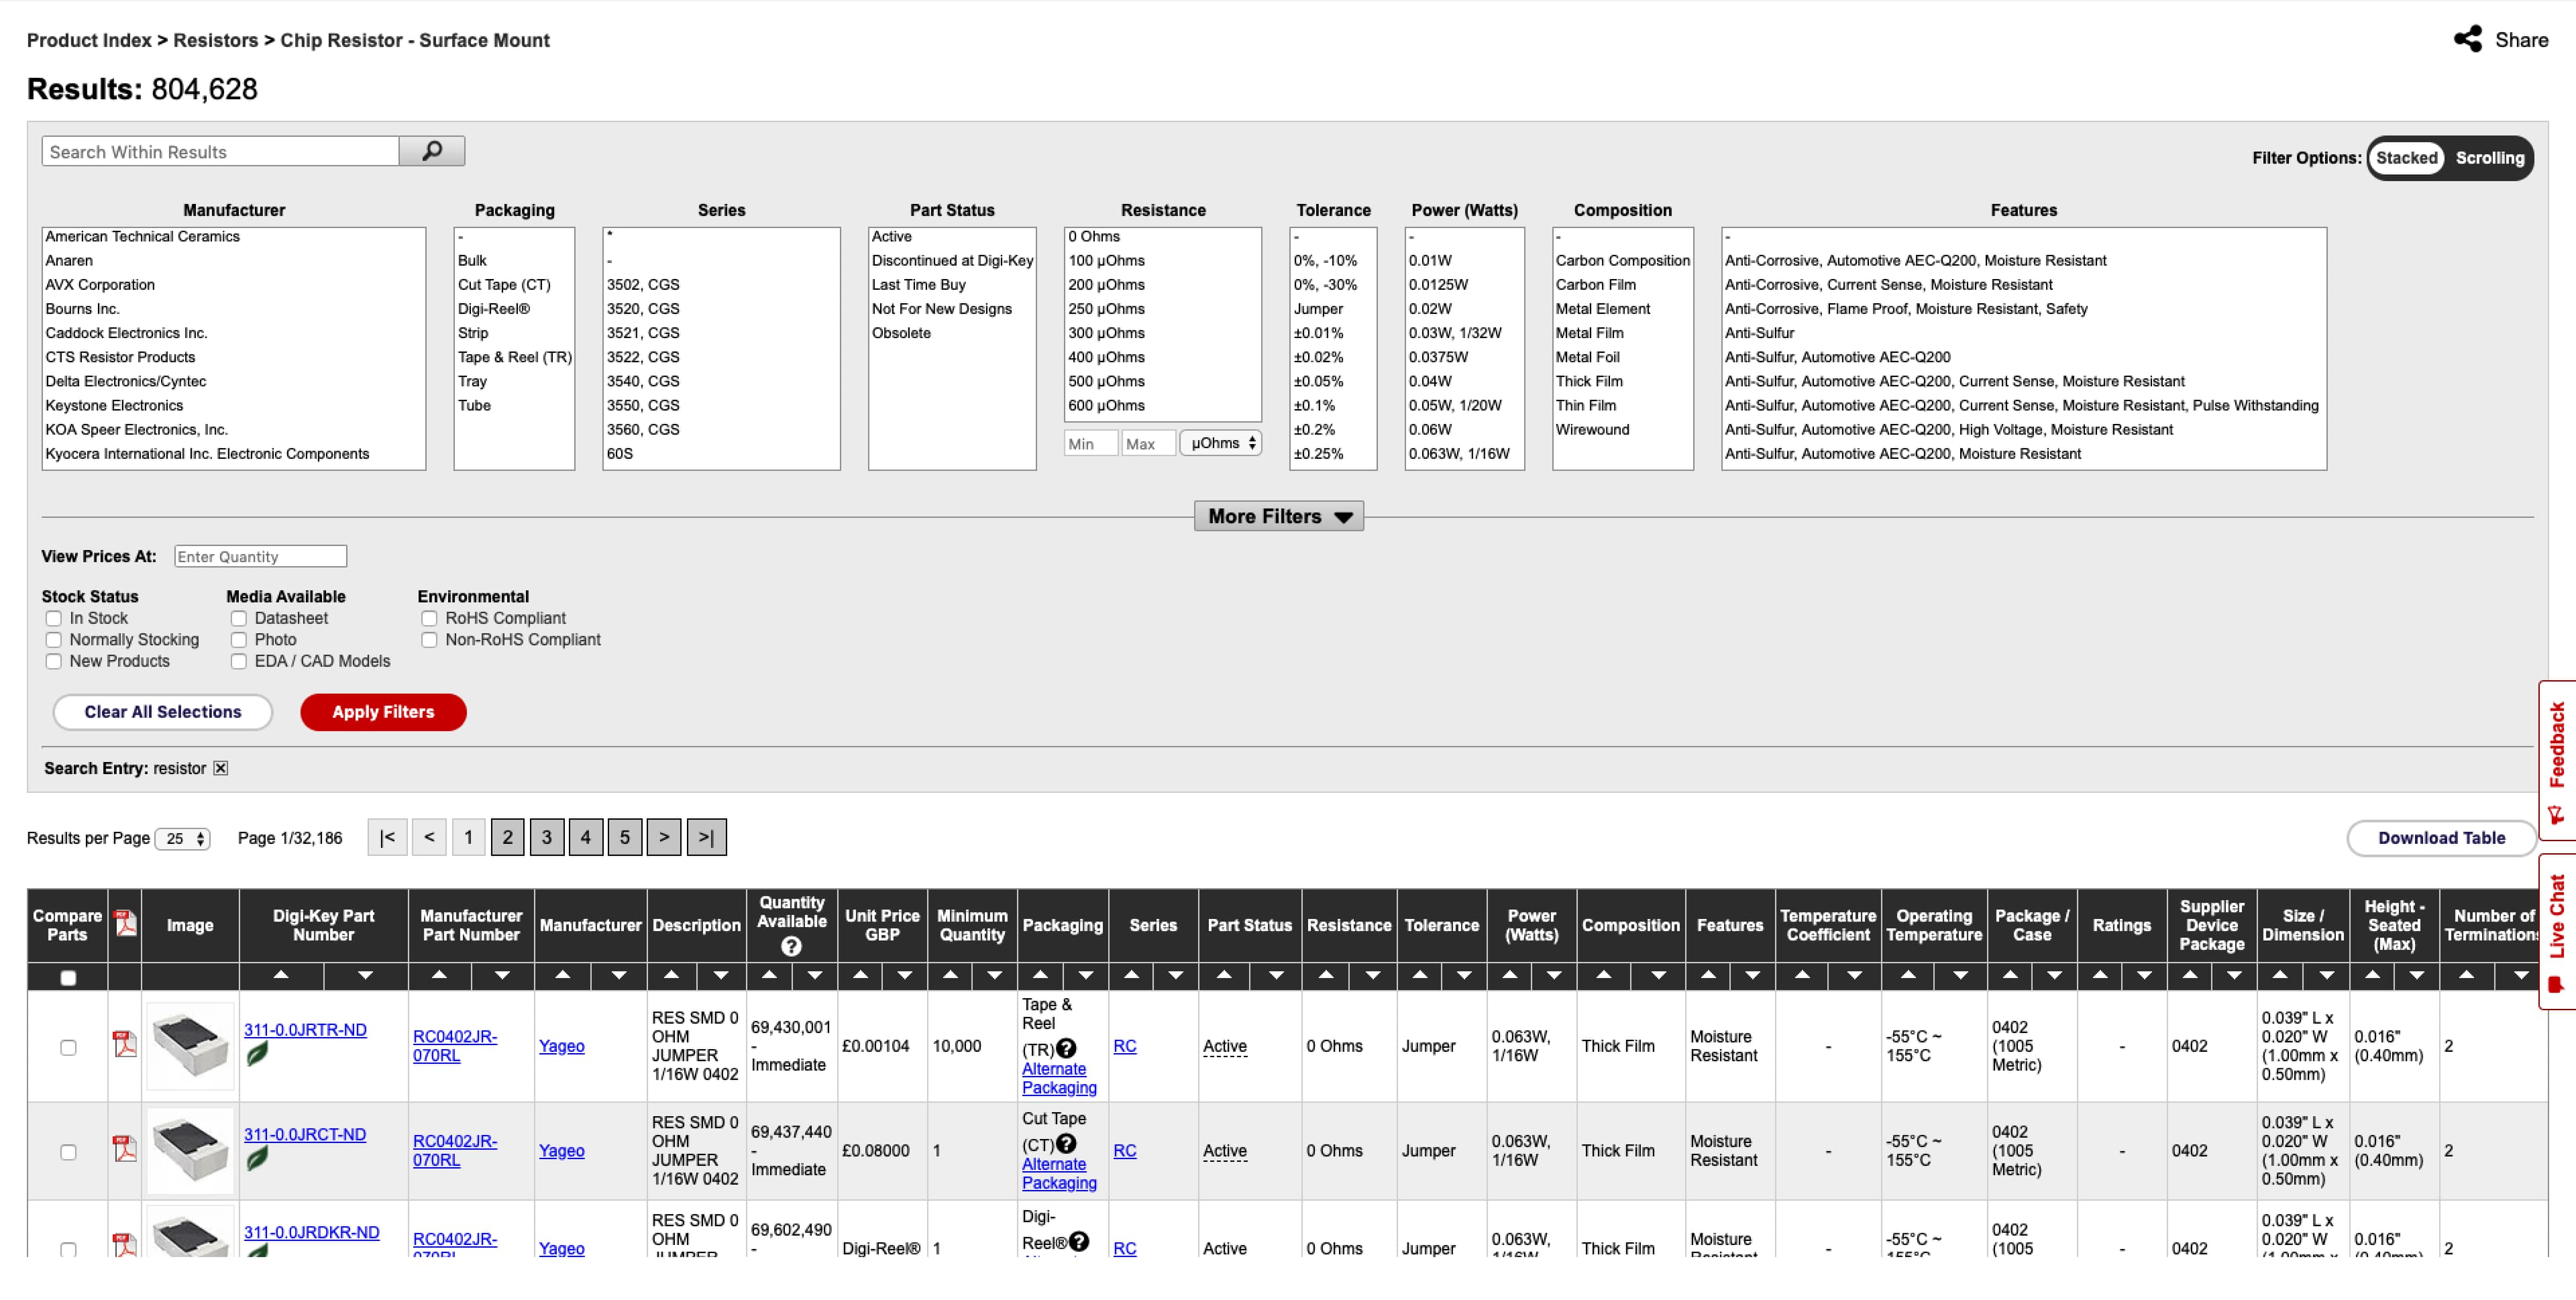The height and width of the screenshot is (1300, 2576).
Task: Open the Results per Page dropdown
Action: coord(184,839)
